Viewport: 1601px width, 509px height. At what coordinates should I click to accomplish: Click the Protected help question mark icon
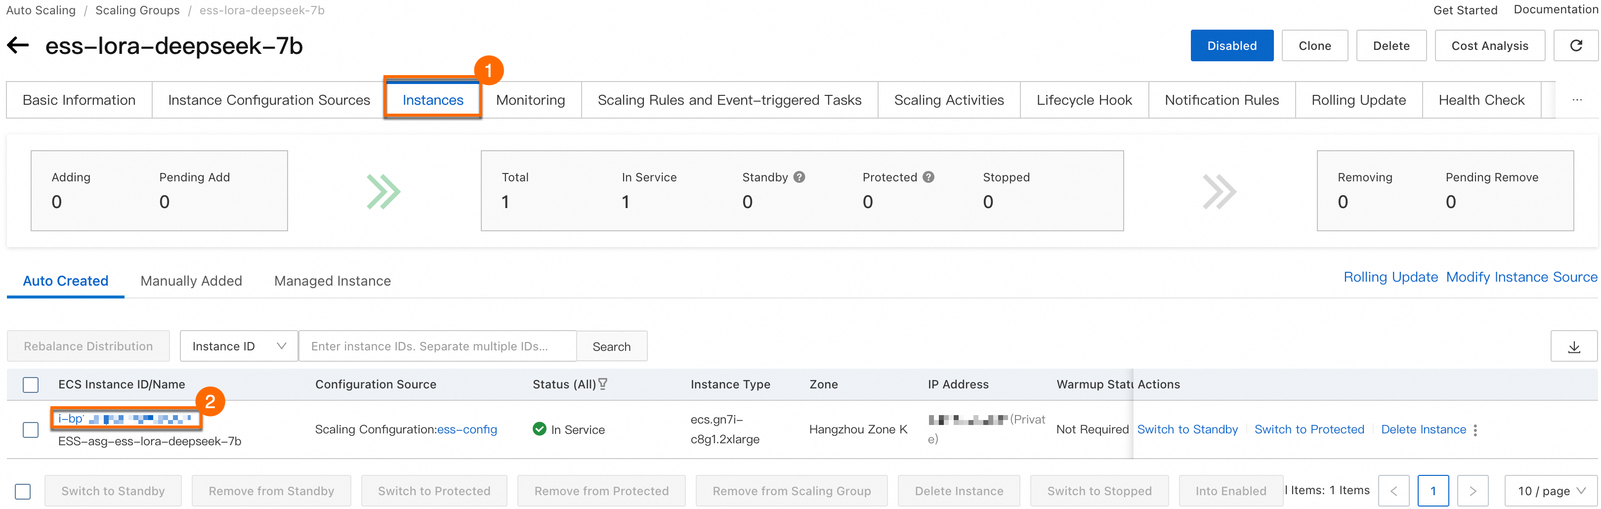coord(928,177)
